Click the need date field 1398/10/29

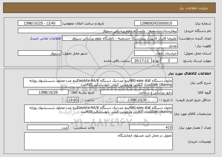click(x=48, y=92)
